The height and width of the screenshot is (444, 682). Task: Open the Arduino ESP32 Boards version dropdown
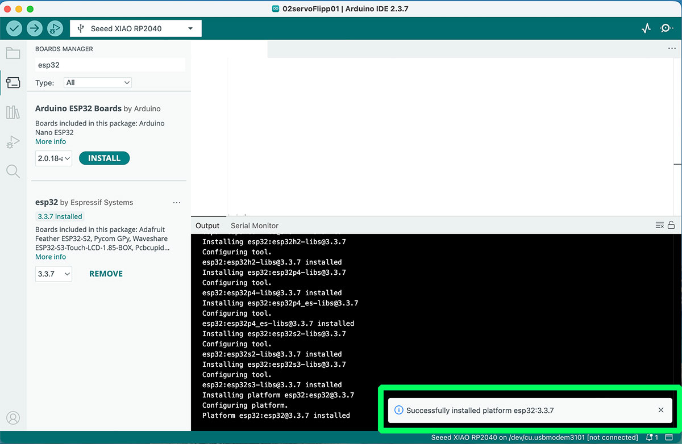pos(53,158)
